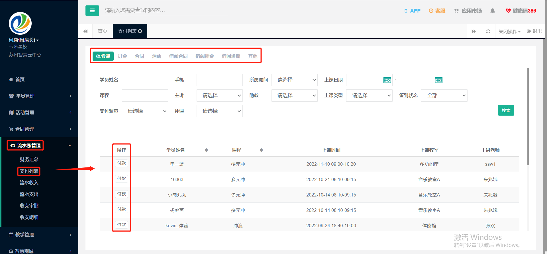Open 客服 customer service

437,11
